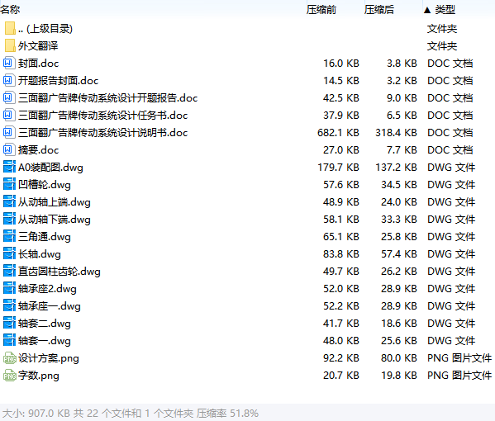Viewport: 495px width, 421px height.
Task: Click the PNG icon beside 字数.png
Action: tap(9, 376)
